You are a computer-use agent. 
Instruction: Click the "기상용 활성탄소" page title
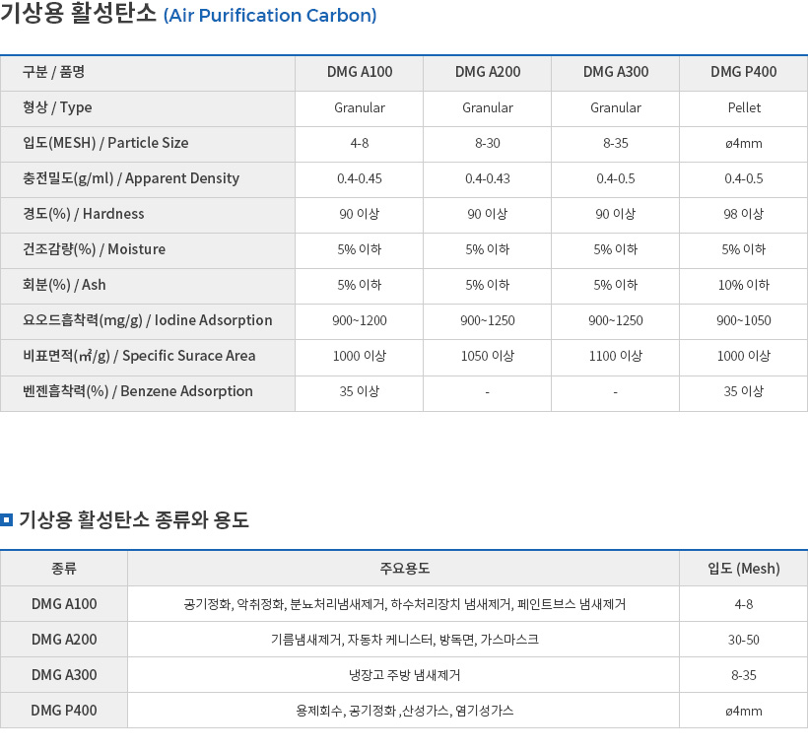pyautogui.click(x=79, y=16)
